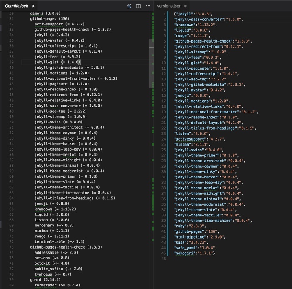292x289 pixels.
Task: Click the "nokogiri":"1.7.1" JSON entry
Action: tap(194, 253)
